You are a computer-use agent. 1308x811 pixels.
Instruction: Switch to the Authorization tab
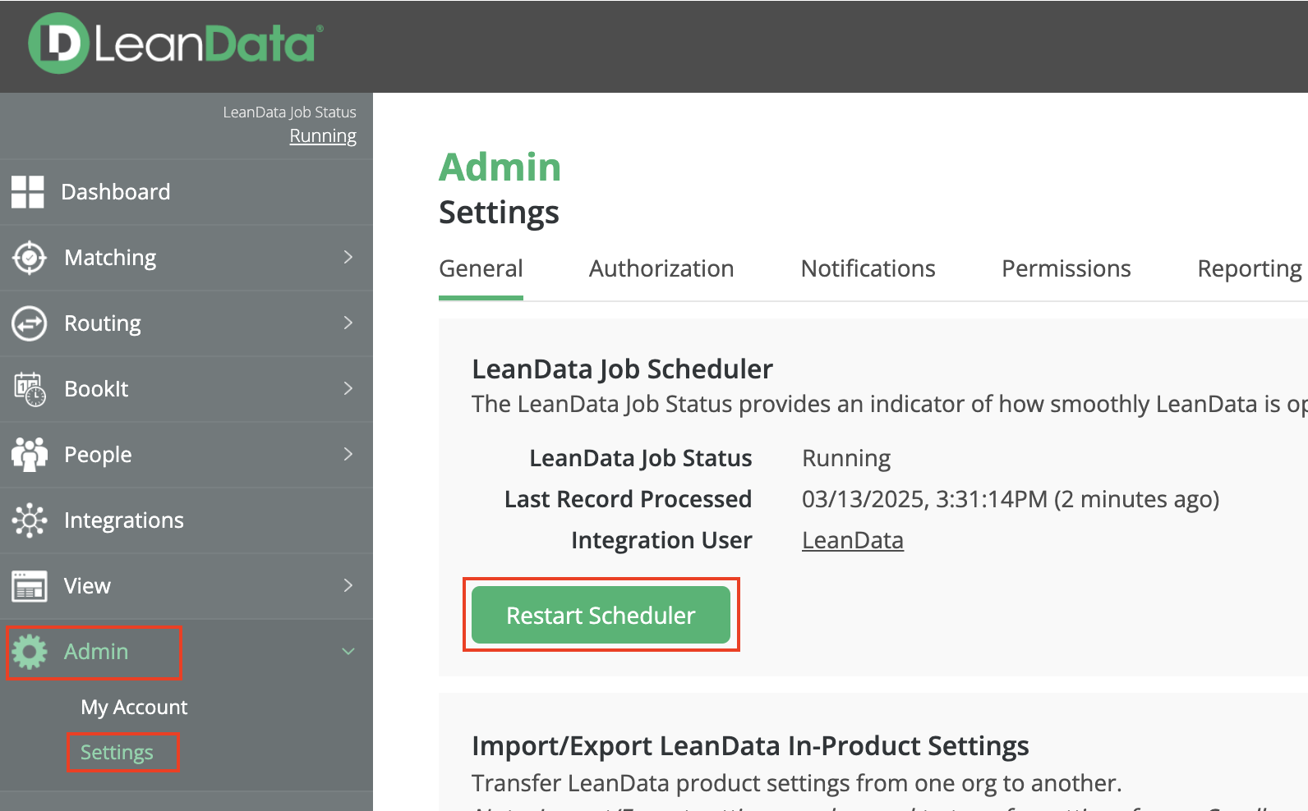coord(661,269)
